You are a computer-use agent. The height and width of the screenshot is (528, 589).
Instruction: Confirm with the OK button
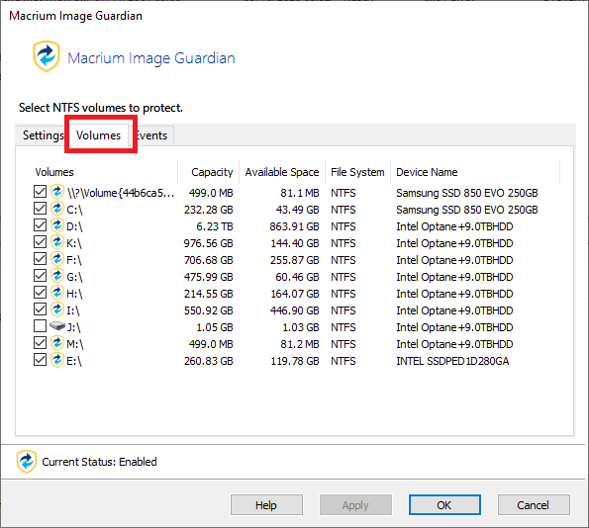(444, 505)
